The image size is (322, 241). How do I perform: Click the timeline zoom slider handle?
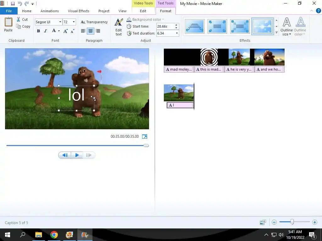click(x=292, y=222)
